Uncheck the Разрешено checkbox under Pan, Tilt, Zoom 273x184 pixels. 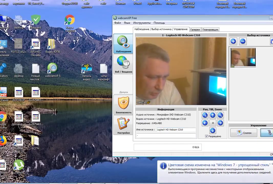pos(206,136)
